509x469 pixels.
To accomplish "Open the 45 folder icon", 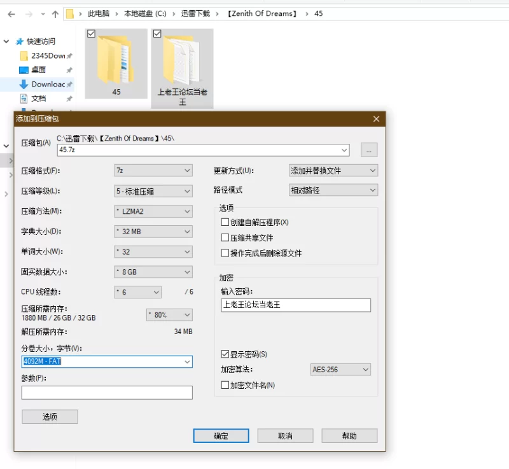I will [116, 59].
